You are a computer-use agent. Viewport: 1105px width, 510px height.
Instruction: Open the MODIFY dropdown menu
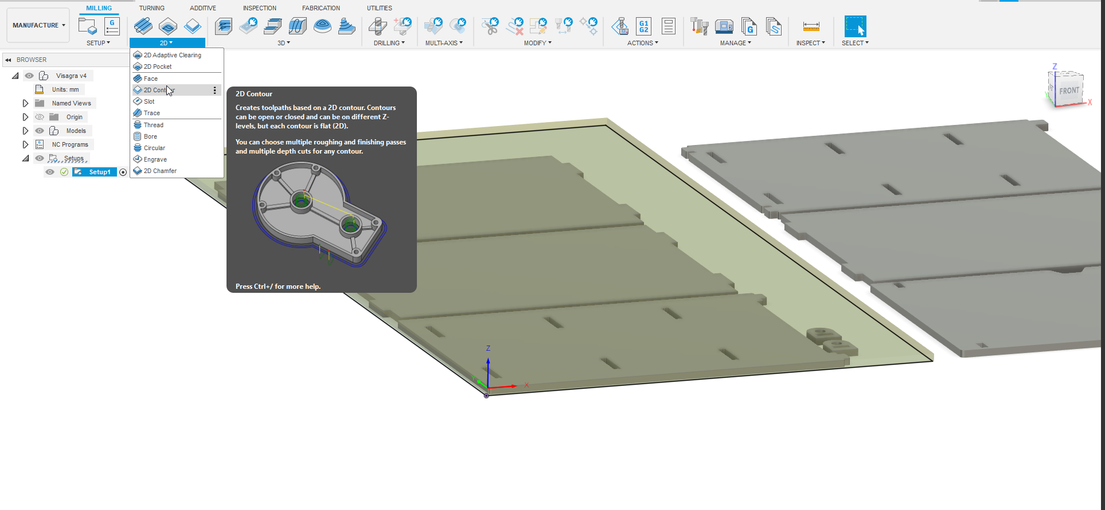(538, 43)
